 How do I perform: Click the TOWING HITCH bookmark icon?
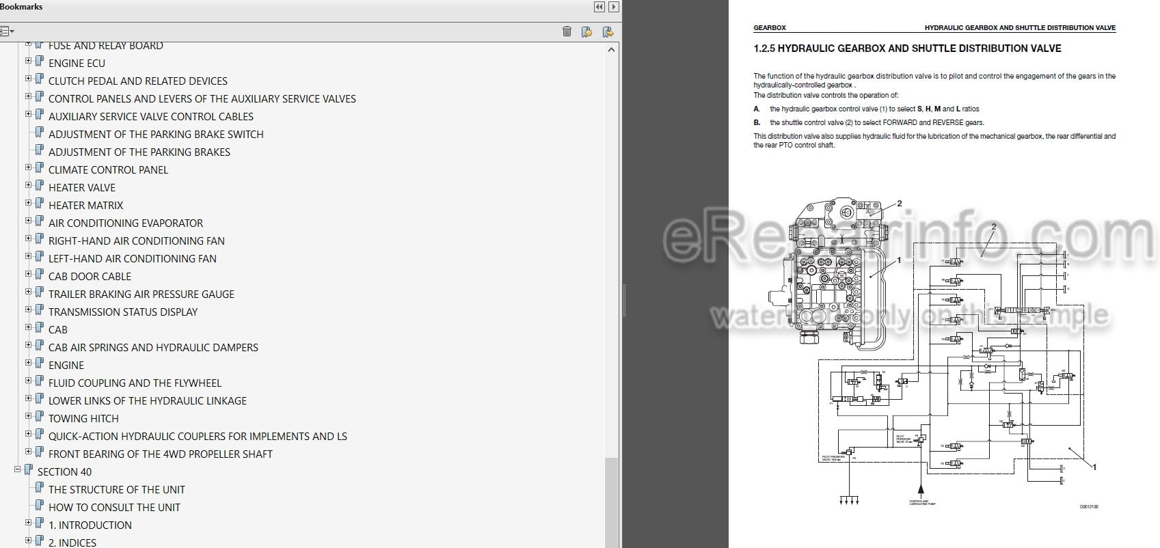pos(40,417)
